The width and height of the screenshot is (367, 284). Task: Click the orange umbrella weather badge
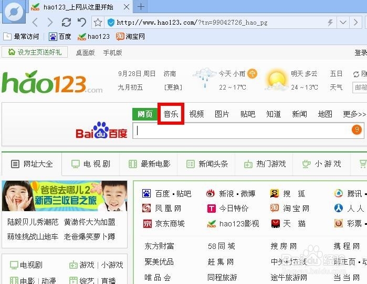(x=253, y=73)
